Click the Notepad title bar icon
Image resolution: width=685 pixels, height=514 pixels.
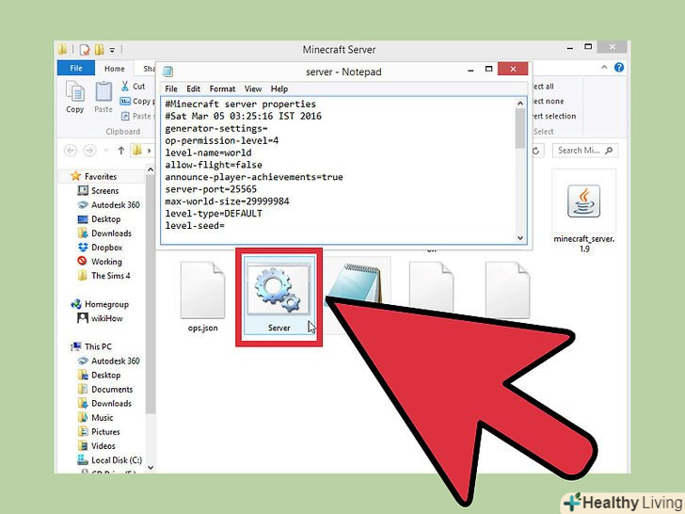167,72
